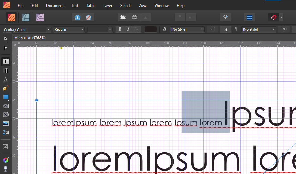Screen dimensions: 296x174
Task: Click the circular text wrap icon
Action: 134,17
